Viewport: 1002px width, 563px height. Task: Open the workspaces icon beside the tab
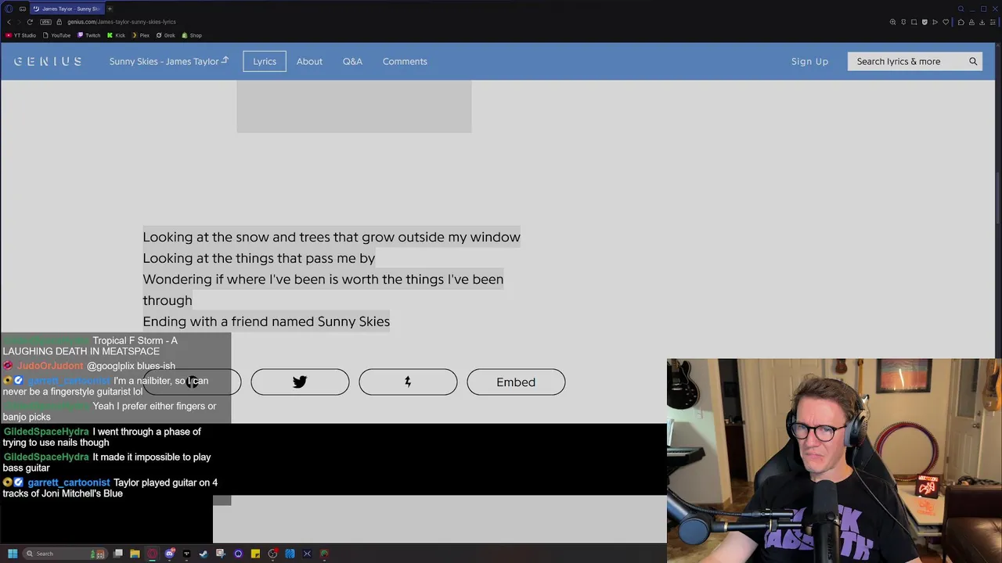(x=23, y=9)
